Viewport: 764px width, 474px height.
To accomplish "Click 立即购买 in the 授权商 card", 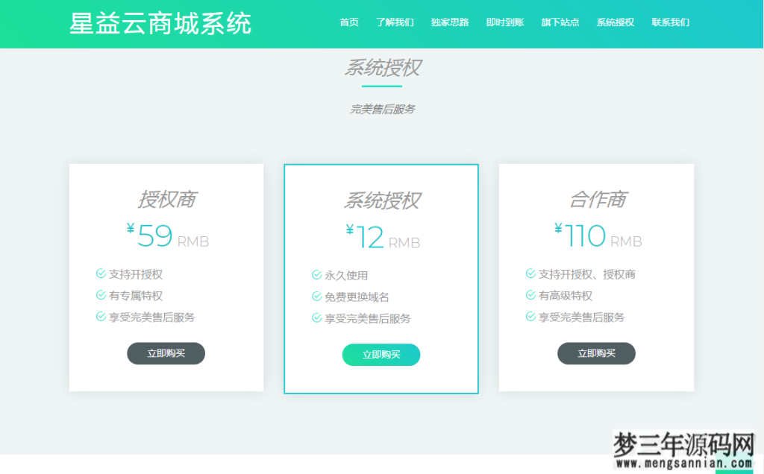I will [x=166, y=353].
